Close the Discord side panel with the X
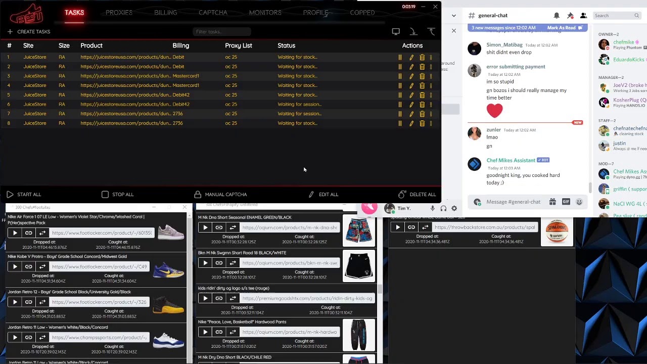Image resolution: width=647 pixels, height=364 pixels. (x=453, y=31)
